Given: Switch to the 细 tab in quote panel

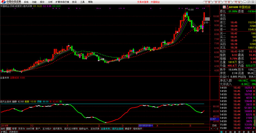Looking at the screenshot, I should 230,132.
